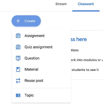103x108 pixels.
Task: Select Reuse post option
Action: [x=41, y=81]
